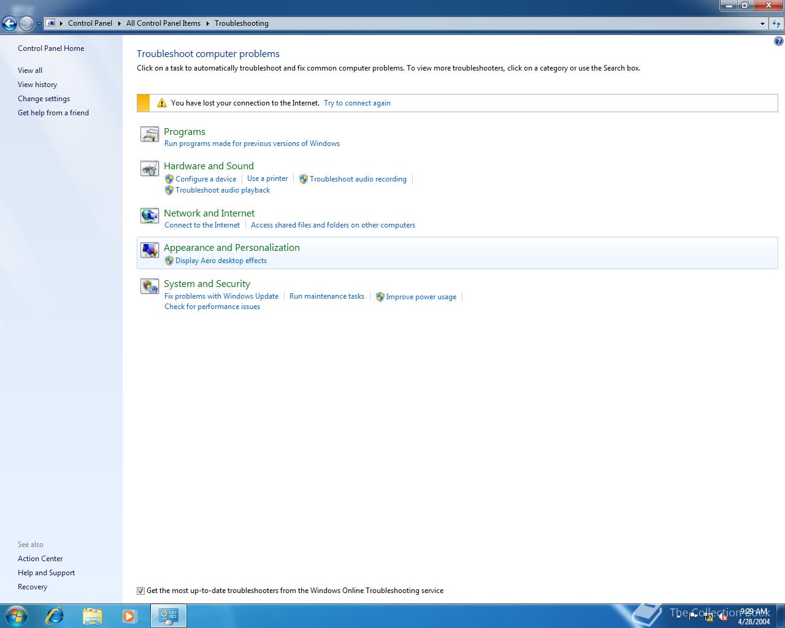The image size is (785, 628).
Task: Click the Network and Internet category icon
Action: [x=150, y=216]
